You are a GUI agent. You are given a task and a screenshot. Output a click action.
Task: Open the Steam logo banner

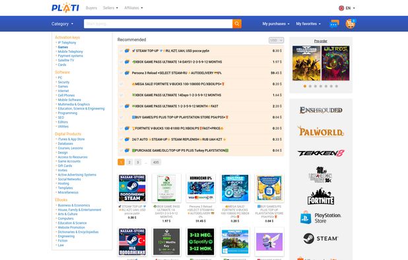pyautogui.click(x=321, y=238)
